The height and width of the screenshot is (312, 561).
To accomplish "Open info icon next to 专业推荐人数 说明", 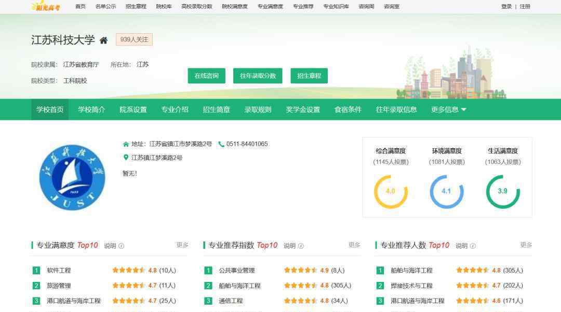I will click(473, 246).
